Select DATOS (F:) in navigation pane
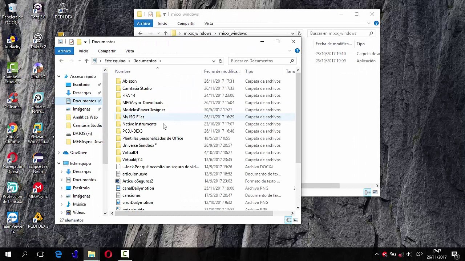465x261 pixels. [x=82, y=133]
